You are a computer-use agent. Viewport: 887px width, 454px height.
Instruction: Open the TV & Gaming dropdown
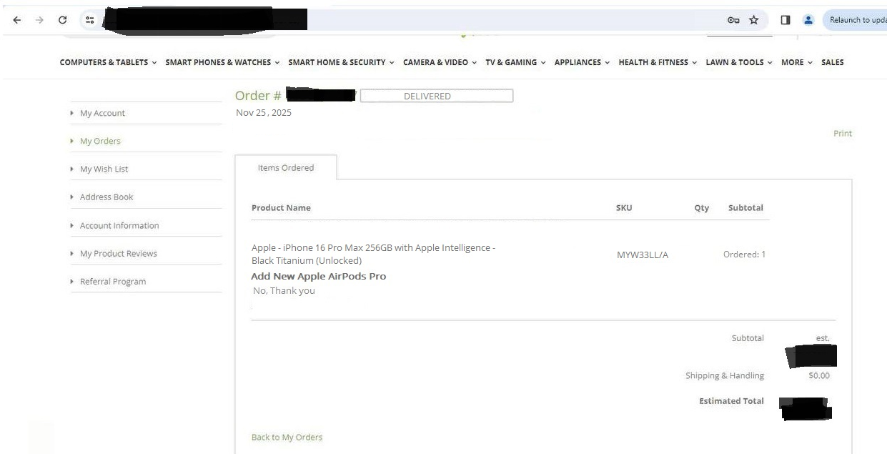point(515,62)
